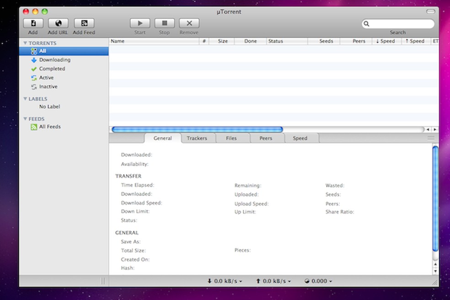Image resolution: width=450 pixels, height=300 pixels.
Task: Open the download speed limit dropdown
Action: [x=225, y=281]
